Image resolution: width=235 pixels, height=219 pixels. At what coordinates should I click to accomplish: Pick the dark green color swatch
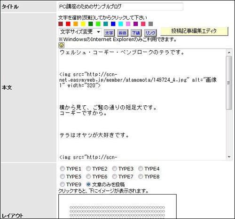[91, 24]
